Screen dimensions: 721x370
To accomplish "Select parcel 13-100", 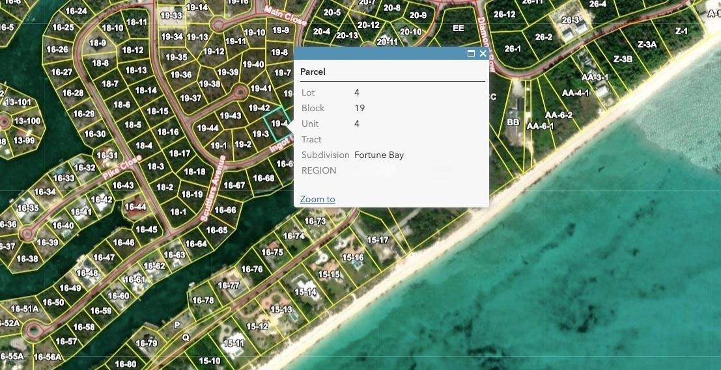I will 27,122.
